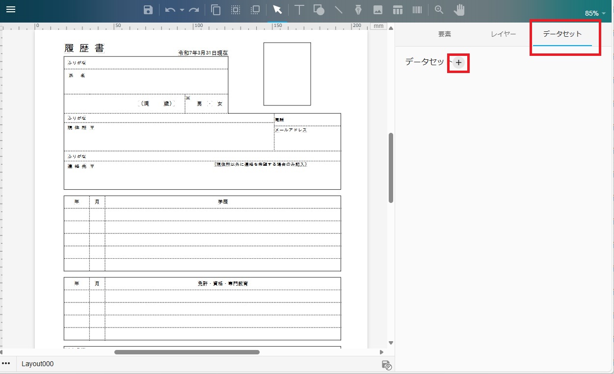Undo the last action
Image resolution: width=614 pixels, height=374 pixels.
169,10
